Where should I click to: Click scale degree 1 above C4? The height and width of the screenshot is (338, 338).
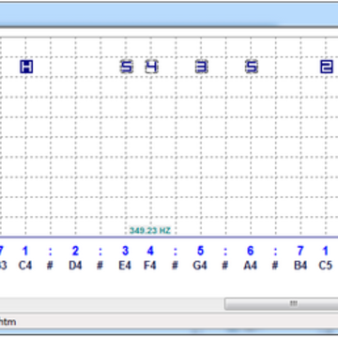tap(25, 251)
